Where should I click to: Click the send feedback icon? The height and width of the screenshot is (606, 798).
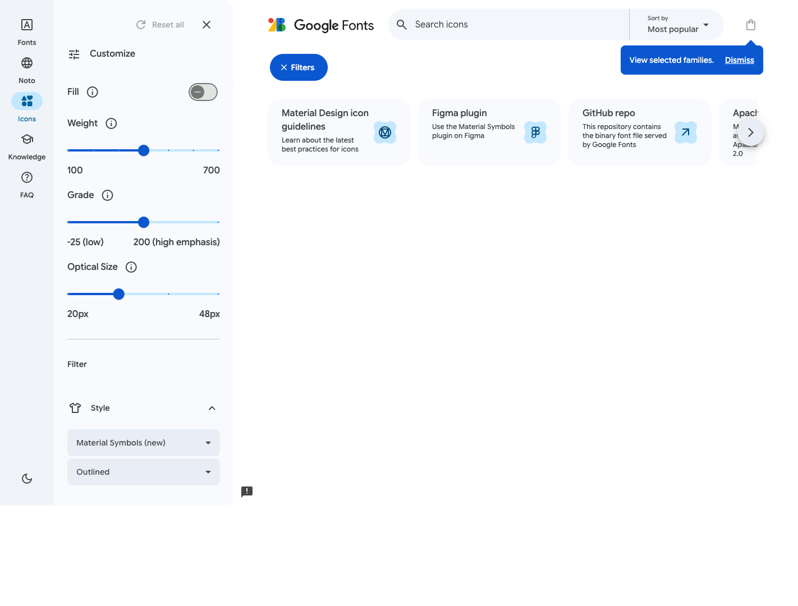coord(247,492)
